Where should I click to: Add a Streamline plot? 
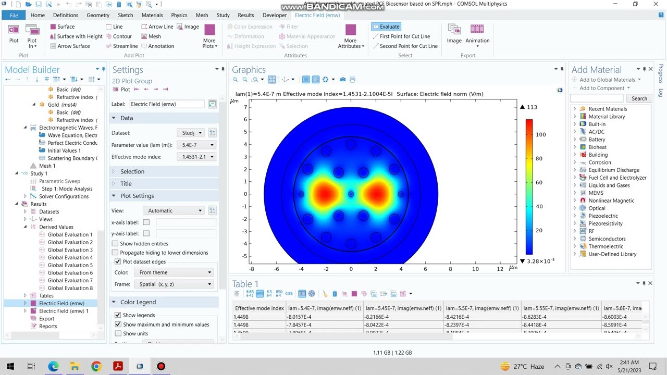coord(121,46)
